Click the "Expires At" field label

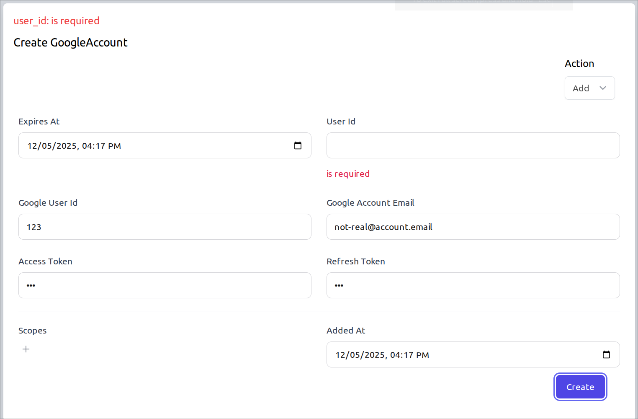(39, 122)
